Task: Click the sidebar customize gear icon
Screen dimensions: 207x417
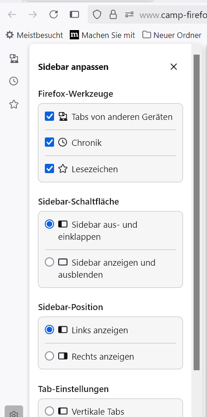Action: [14, 413]
